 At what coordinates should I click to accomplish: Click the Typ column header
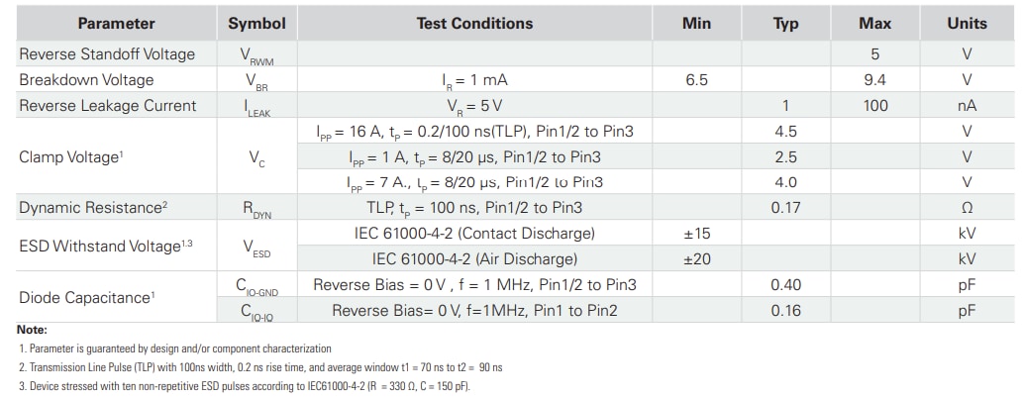pyautogui.click(x=785, y=24)
